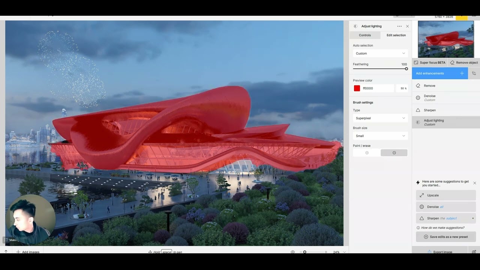Viewport: 480px width, 270px height.
Task: Click the zoom out minus icon
Action: click(301, 252)
